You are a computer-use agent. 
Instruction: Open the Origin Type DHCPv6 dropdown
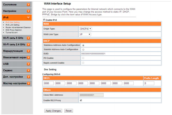pos(86,29)
